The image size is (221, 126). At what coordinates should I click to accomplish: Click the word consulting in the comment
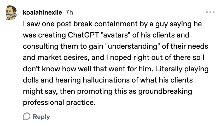pos(40,46)
